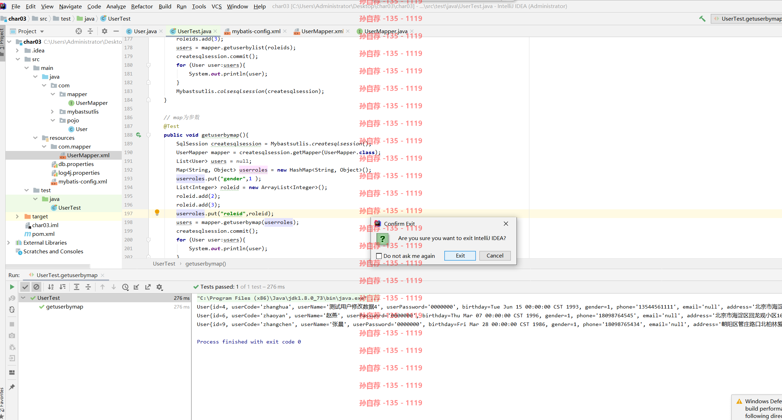Click the collapse all icon in the Project panel
Screen dimensions: 782x420
[x=90, y=31]
